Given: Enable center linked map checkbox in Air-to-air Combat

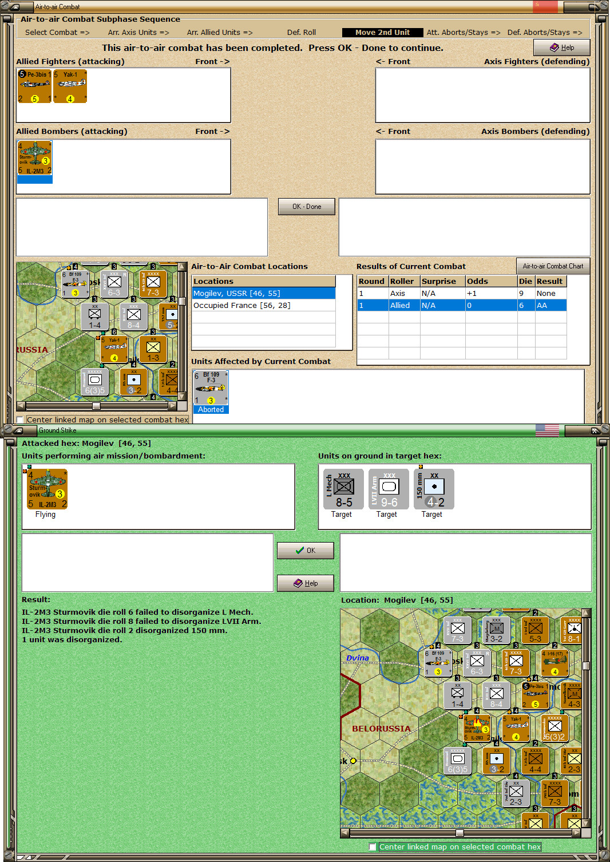Looking at the screenshot, I should (x=21, y=420).
